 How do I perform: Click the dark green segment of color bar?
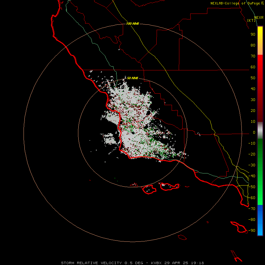(x=260, y=150)
